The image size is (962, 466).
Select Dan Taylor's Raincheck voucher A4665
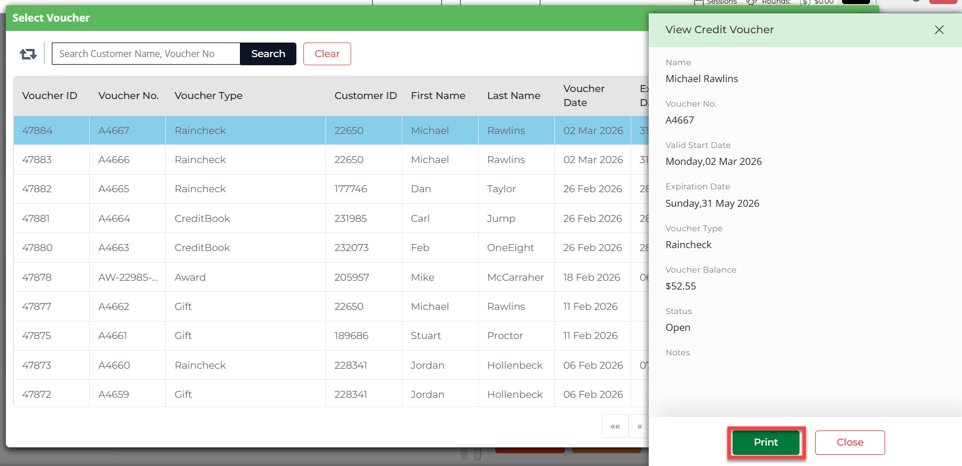(114, 189)
